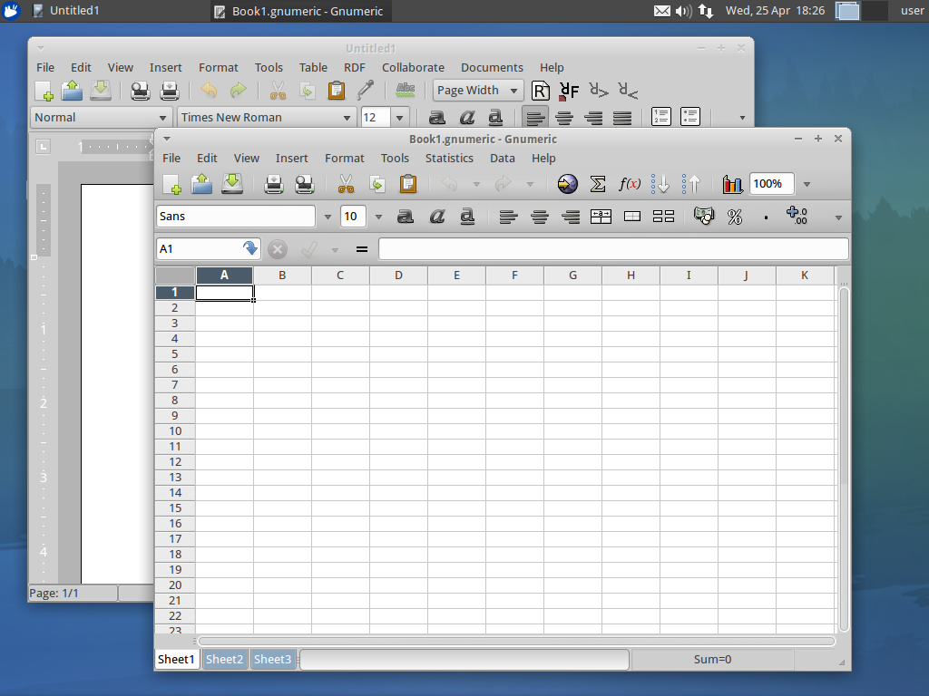The image size is (929, 696).
Task: Open the function wizard f(x) icon
Action: tap(630, 184)
